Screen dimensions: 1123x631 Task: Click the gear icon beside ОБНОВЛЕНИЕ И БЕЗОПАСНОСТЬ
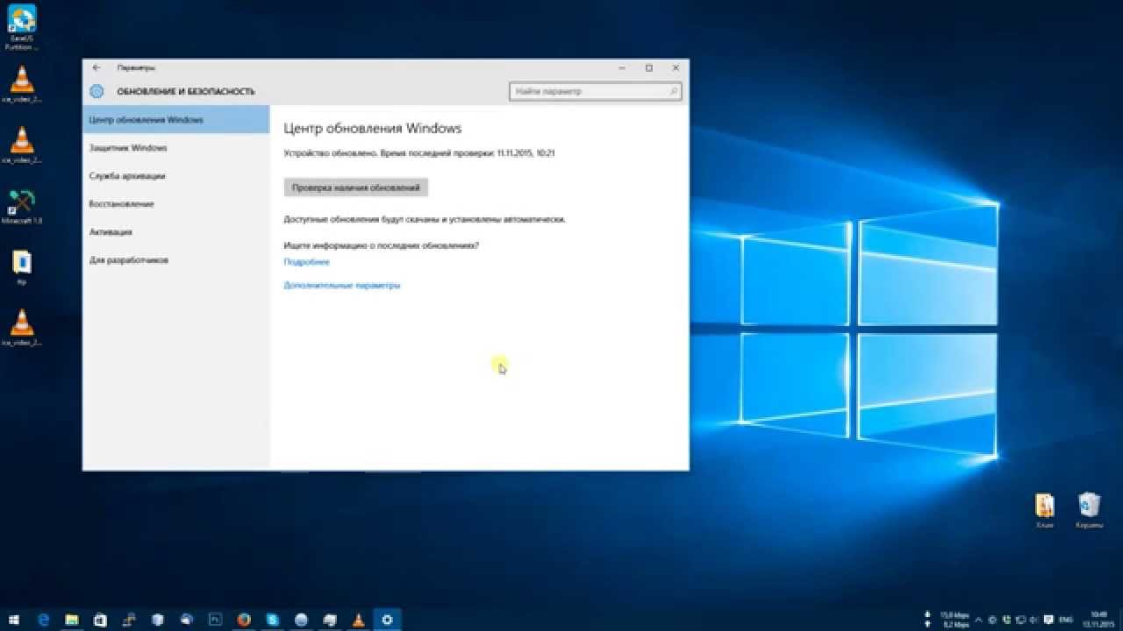click(x=97, y=91)
